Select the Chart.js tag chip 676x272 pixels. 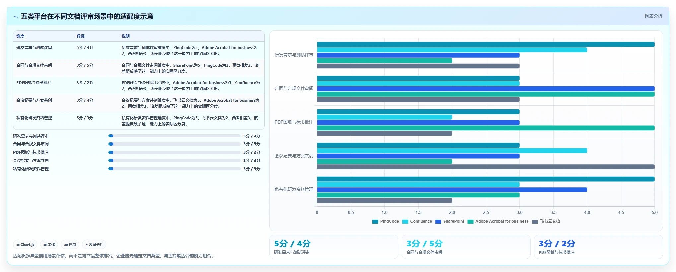tap(25, 245)
